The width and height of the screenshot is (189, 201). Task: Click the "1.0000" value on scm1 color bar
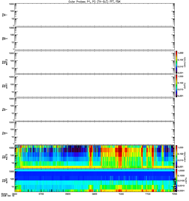coord(181,171)
